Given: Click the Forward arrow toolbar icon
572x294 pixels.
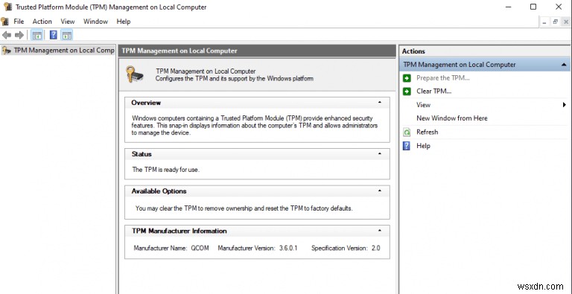Looking at the screenshot, I should click(19, 35).
